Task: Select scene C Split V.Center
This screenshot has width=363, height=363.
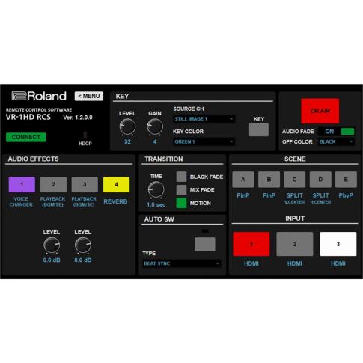Action: tap(295, 180)
